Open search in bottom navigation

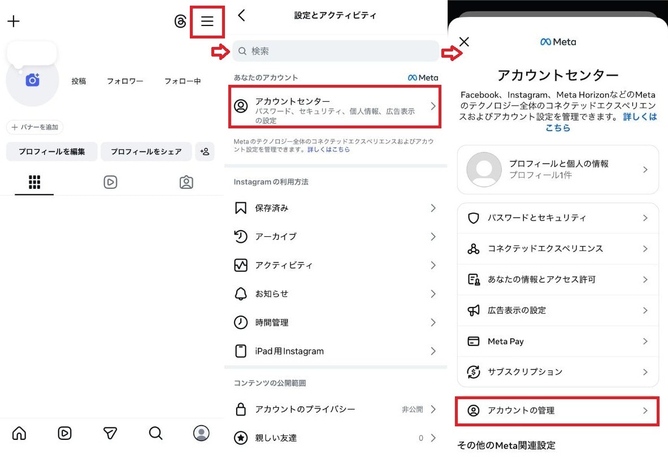155,433
